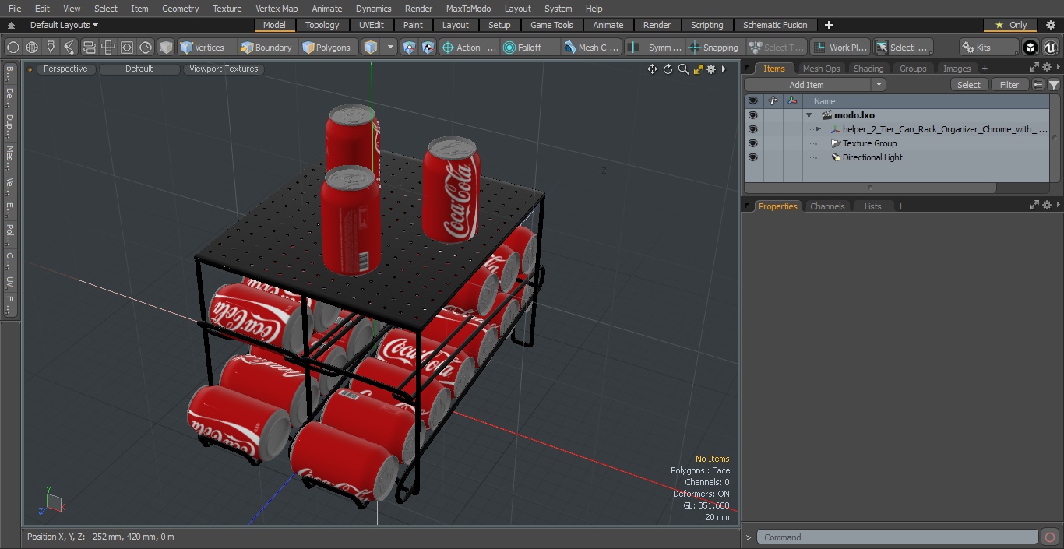Click the globe icon in the toolbar

[32, 48]
